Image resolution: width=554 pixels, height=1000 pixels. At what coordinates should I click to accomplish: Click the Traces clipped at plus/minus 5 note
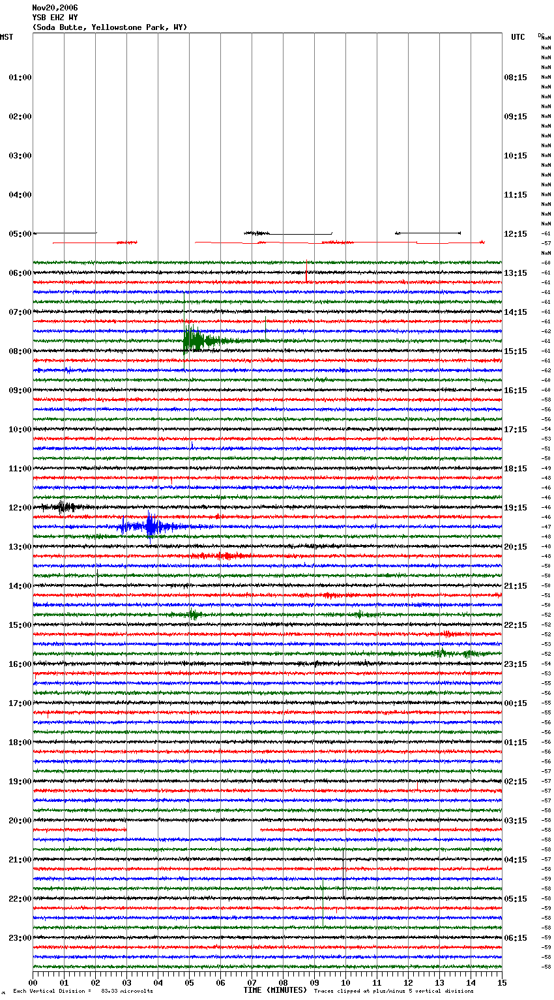(x=394, y=992)
